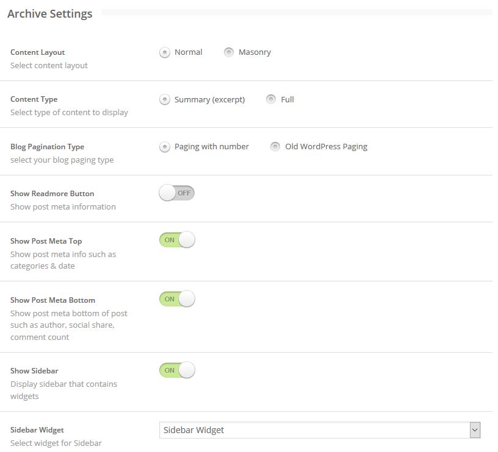Select the Normal content layout radio button
The image size is (498, 452).
click(165, 52)
